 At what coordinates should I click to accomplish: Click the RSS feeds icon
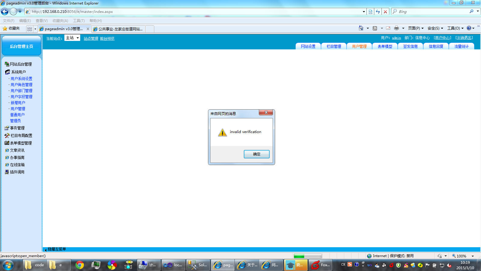coord(375,28)
